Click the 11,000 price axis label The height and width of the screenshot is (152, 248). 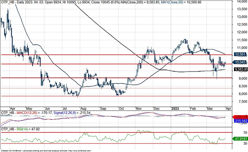pyautogui.click(x=242, y=48)
